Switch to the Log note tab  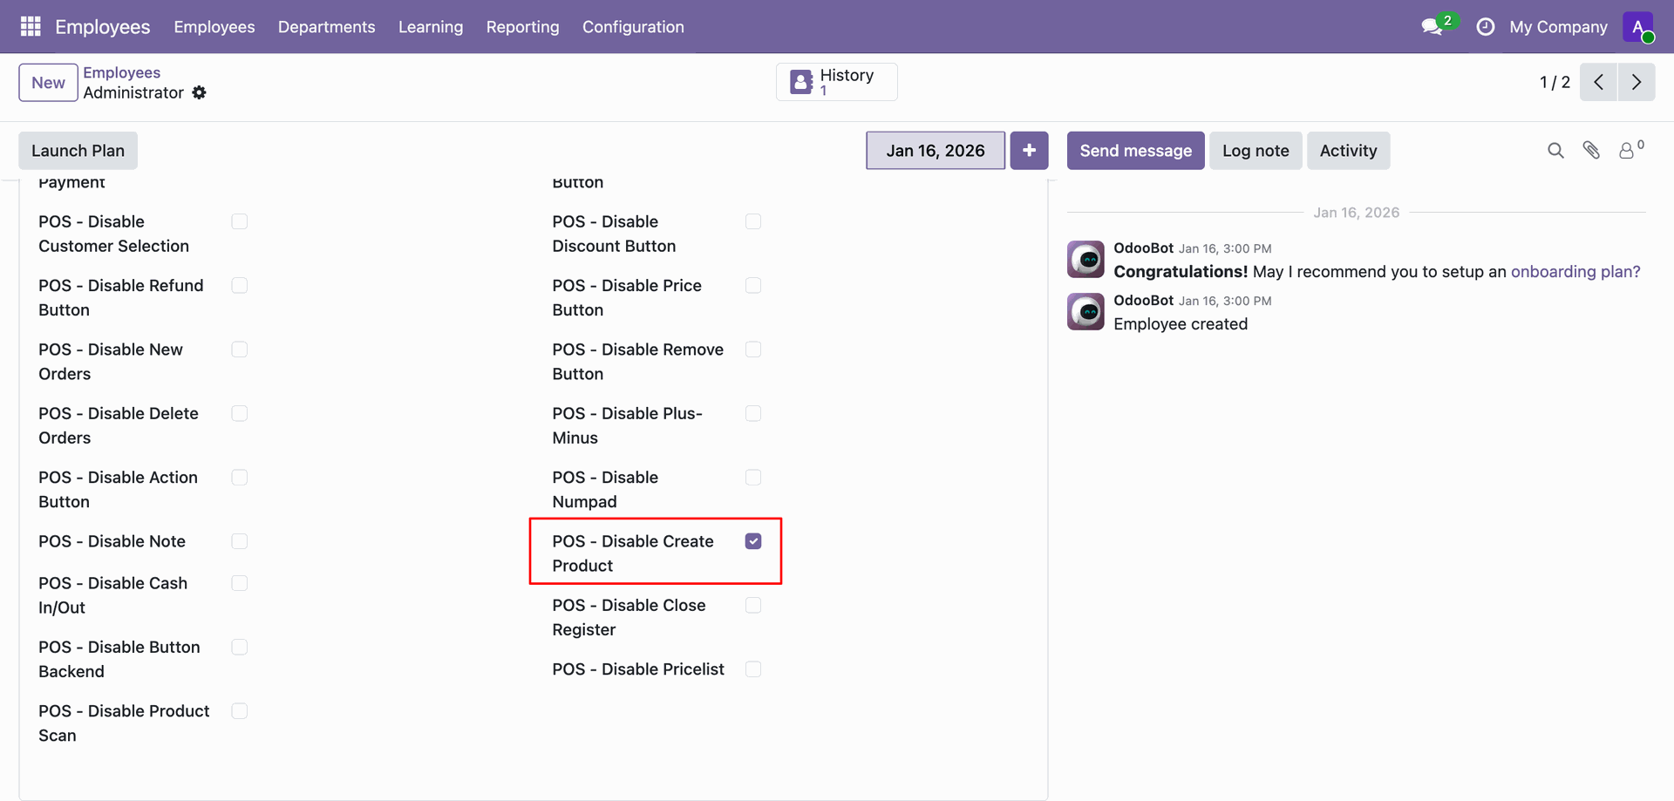pos(1255,151)
